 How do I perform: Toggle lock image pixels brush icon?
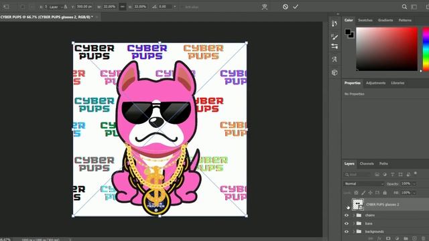tap(363, 193)
